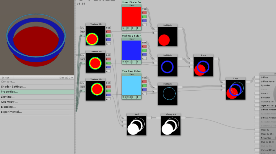Screen dimensions: 276x154
Task: Select the Multiply node with red circle
Action: click(x=167, y=36)
